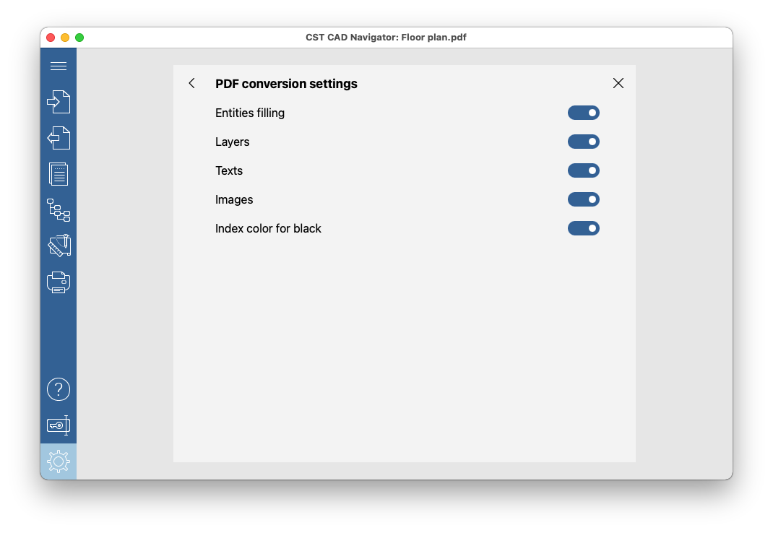Go back using the left chevron

(191, 83)
